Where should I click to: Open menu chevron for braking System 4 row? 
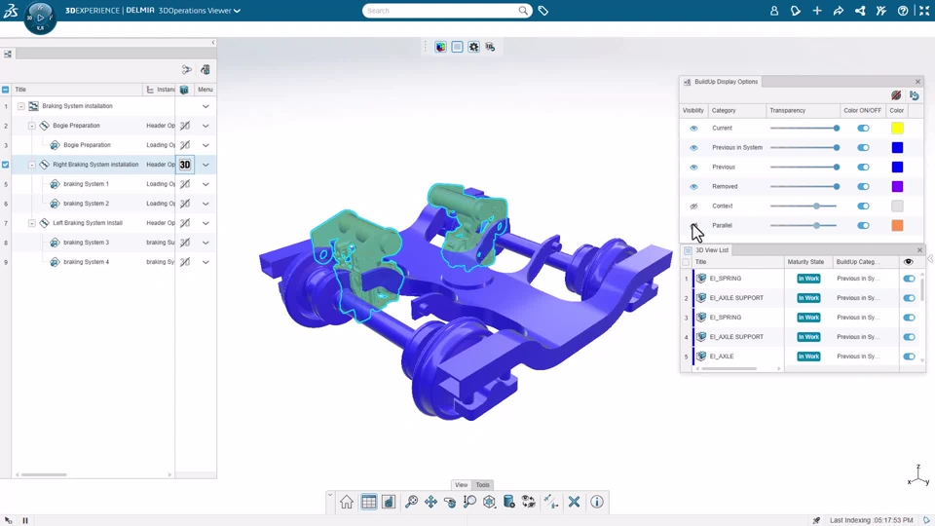(206, 262)
